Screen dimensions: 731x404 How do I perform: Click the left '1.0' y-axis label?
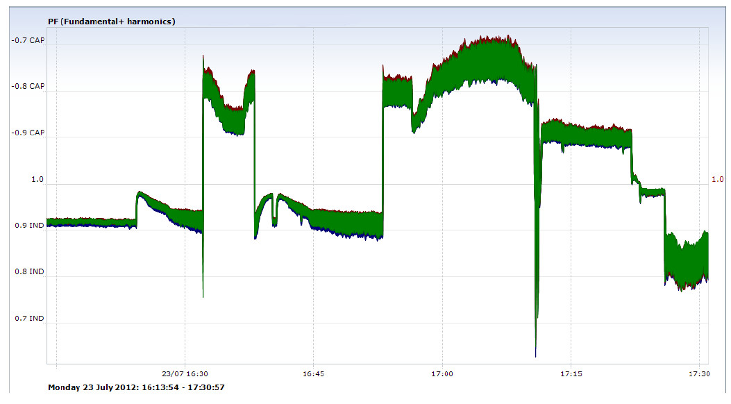click(37, 179)
